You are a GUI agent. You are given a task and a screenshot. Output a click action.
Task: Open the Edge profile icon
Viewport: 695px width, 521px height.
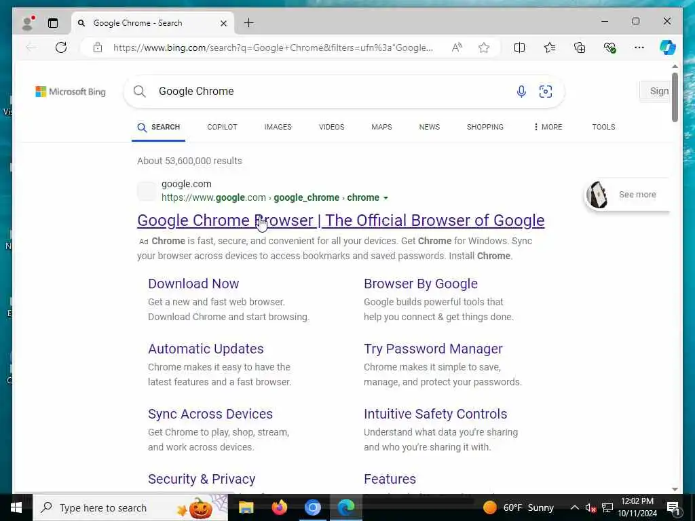tap(28, 23)
